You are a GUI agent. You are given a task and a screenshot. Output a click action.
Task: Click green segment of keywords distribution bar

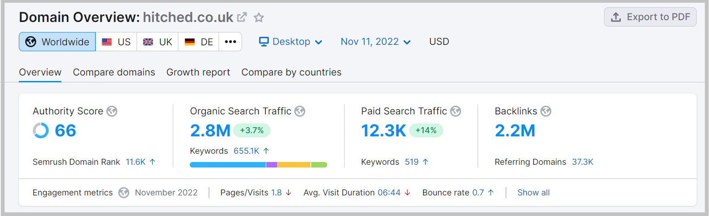pyautogui.click(x=319, y=165)
